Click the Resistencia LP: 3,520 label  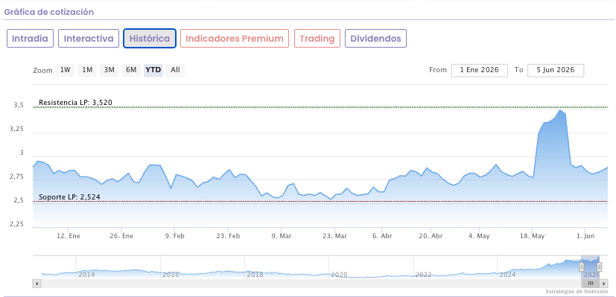coord(75,103)
